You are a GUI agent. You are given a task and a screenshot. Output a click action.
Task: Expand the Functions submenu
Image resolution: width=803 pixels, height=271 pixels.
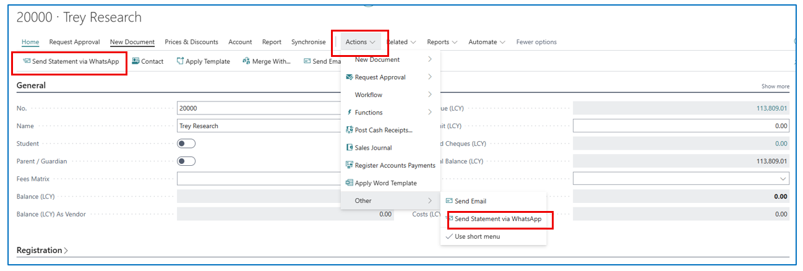pos(390,113)
